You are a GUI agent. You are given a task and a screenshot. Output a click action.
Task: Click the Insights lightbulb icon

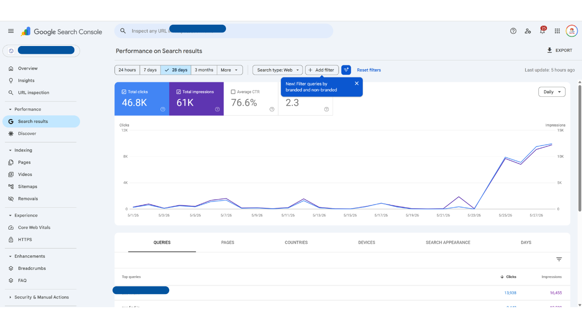[11, 80]
